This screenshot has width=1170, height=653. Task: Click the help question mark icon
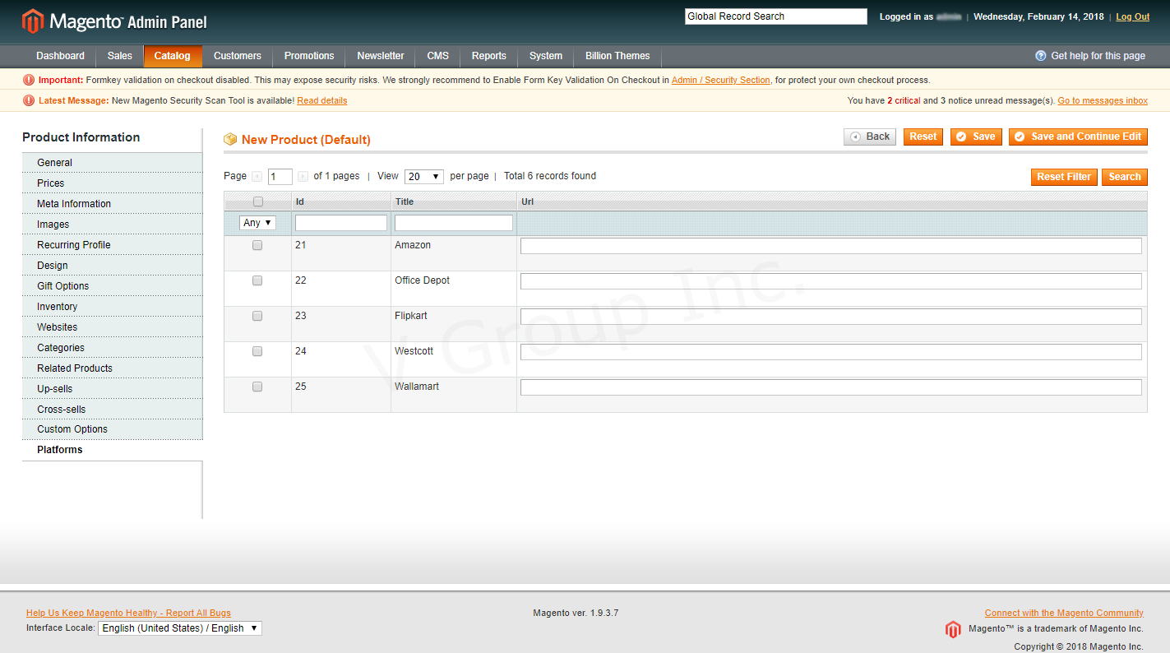click(x=1041, y=56)
